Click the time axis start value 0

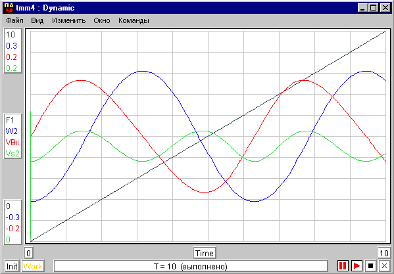click(29, 253)
